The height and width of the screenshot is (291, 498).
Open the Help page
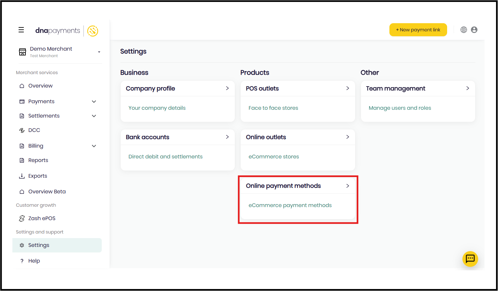(x=34, y=261)
